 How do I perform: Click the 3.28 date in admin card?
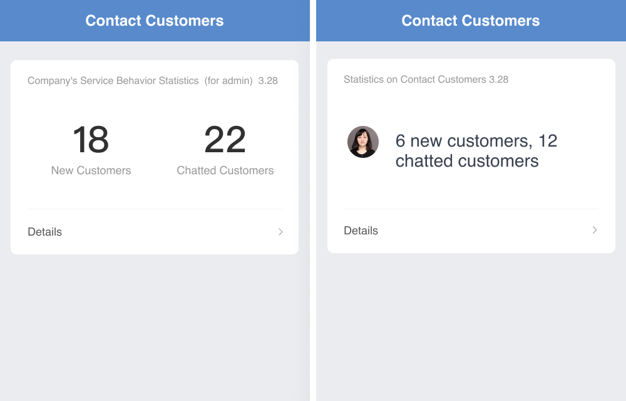click(268, 81)
